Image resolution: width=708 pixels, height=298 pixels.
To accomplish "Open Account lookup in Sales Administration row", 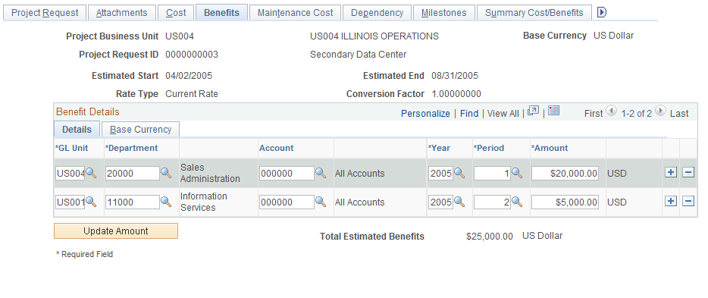I will tap(321, 173).
